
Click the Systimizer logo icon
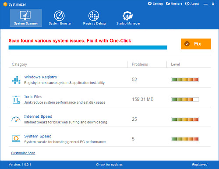[5, 4]
